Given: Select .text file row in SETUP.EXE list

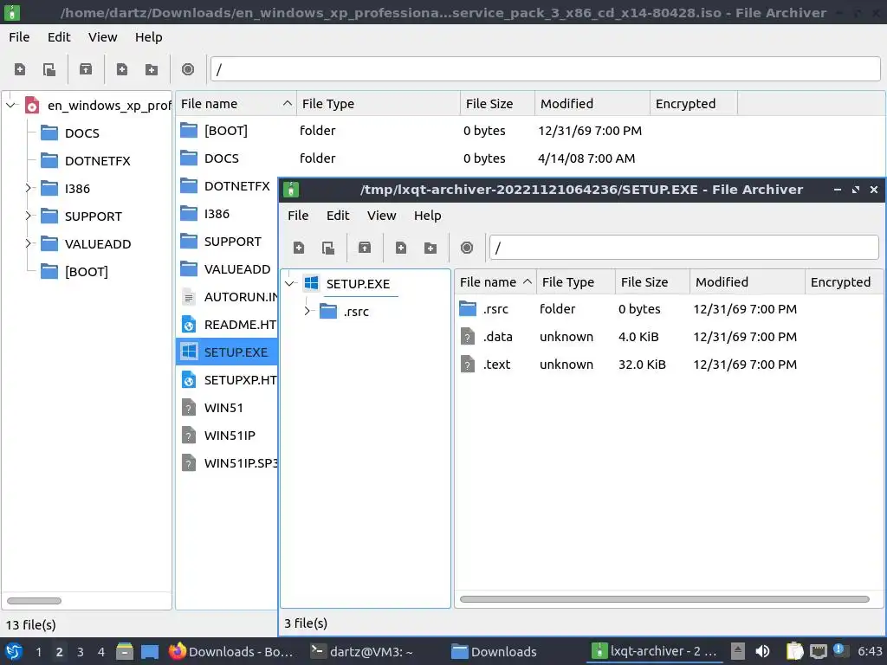Looking at the screenshot, I should [669, 365].
